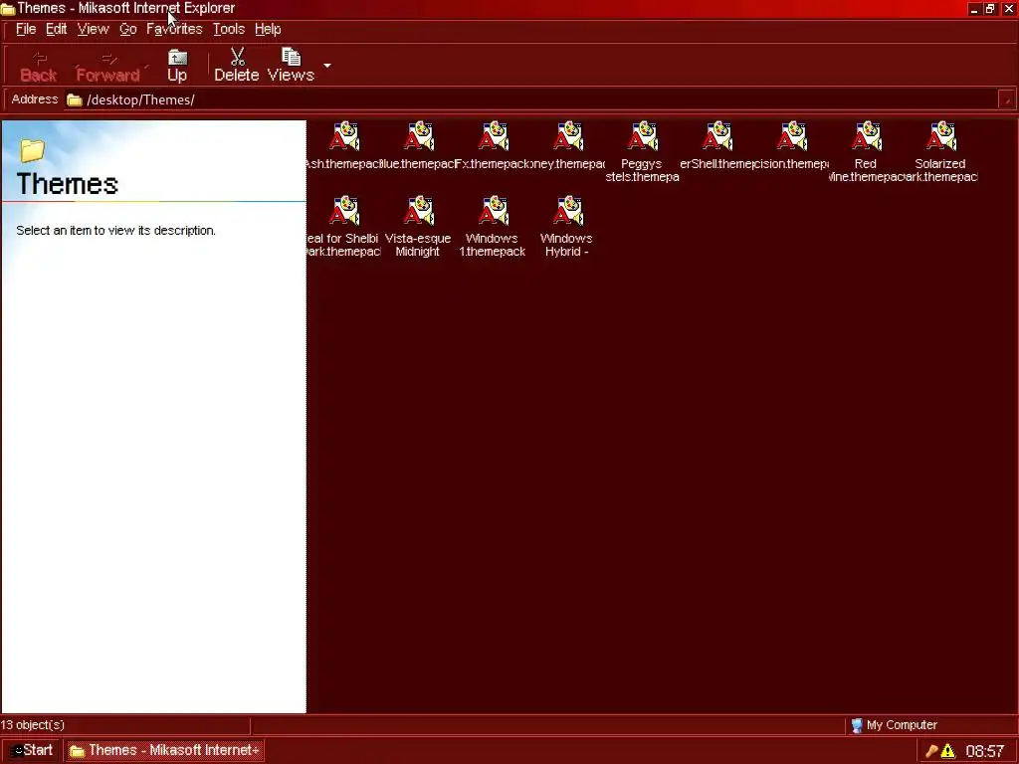The height and width of the screenshot is (764, 1019).
Task: Click the tray icon left of the warning triangle
Action: click(931, 751)
